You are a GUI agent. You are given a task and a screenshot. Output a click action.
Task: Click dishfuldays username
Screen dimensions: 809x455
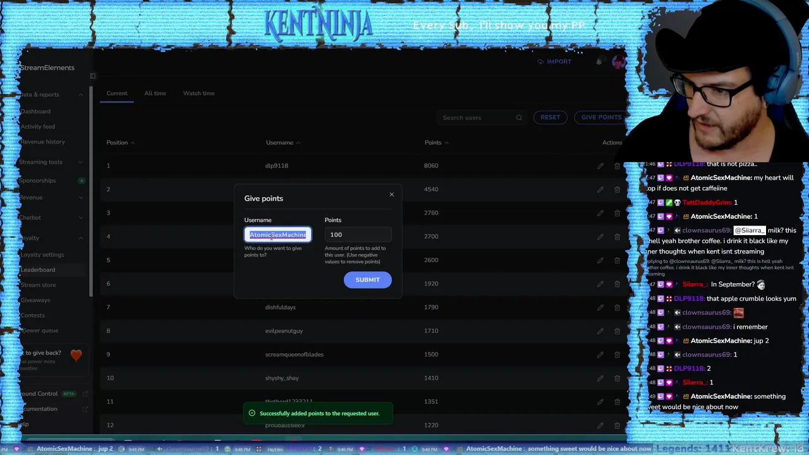(x=280, y=308)
